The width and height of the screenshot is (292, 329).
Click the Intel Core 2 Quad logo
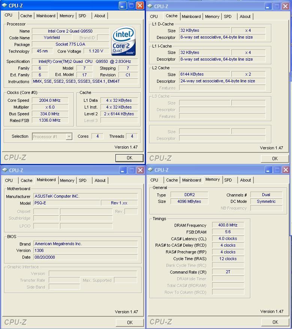click(x=124, y=41)
